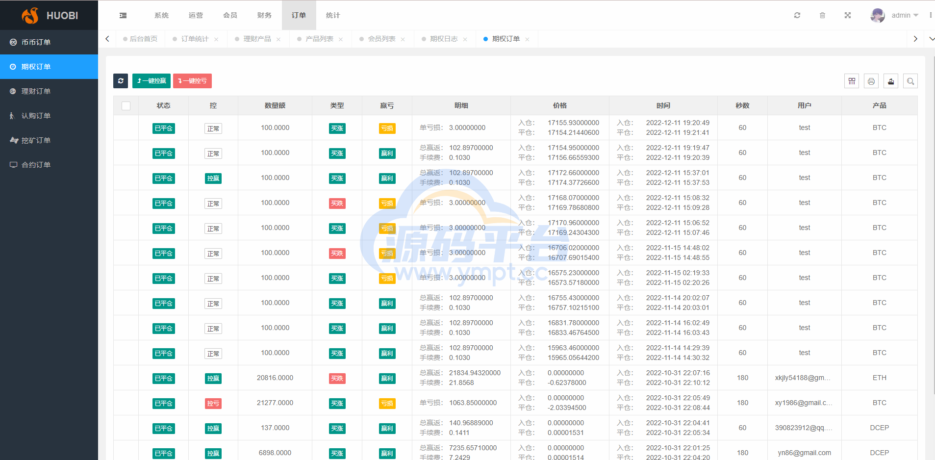Click 产品 column header
This screenshot has width=935, height=460.
[880, 105]
